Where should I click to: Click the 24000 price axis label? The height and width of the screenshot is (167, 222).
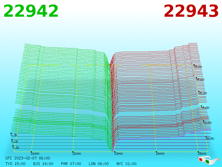(x=160, y=154)
